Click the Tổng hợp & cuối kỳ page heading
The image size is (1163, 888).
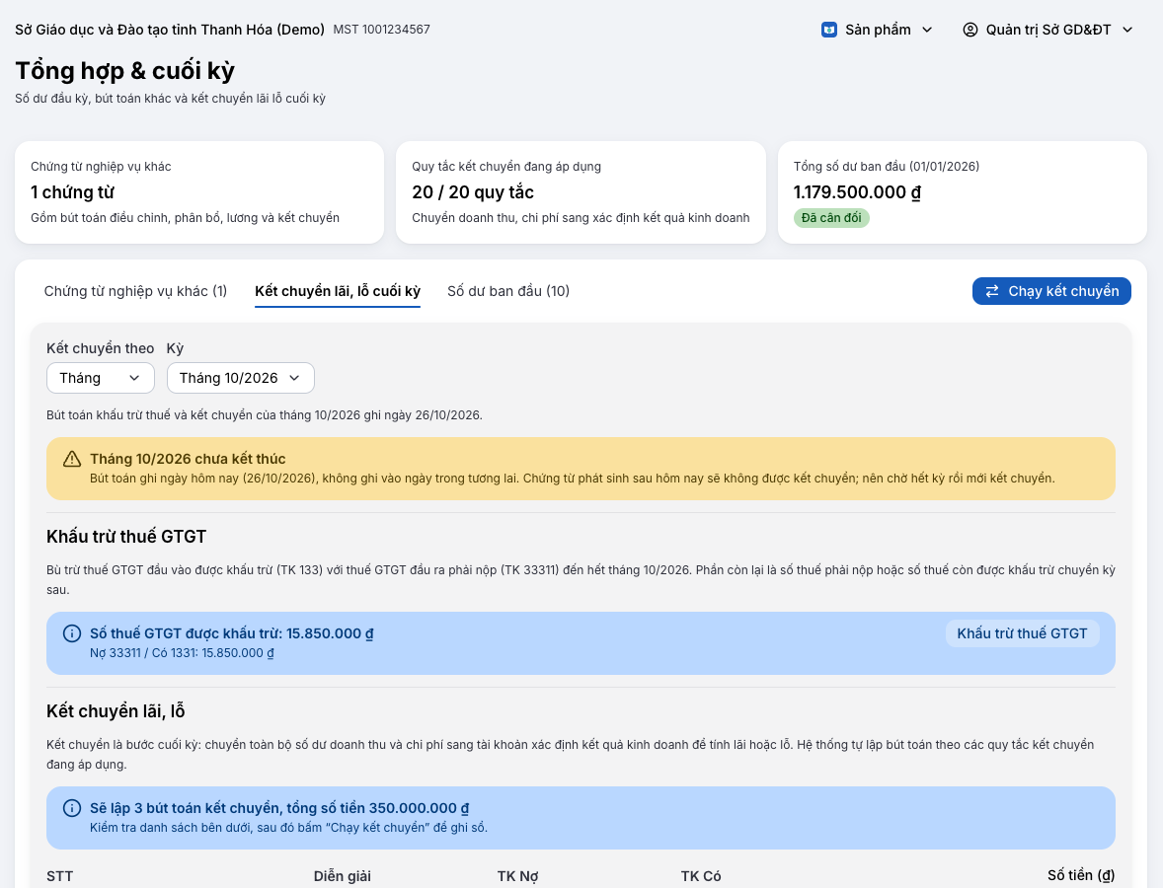(124, 70)
